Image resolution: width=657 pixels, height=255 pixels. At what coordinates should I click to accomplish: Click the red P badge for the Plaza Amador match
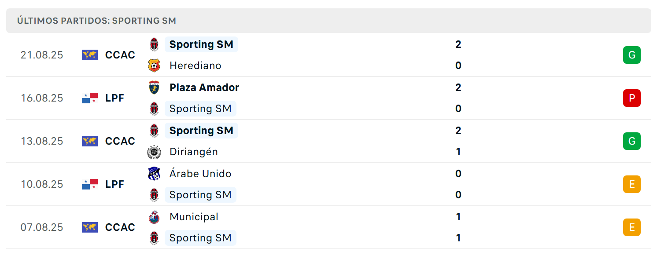(632, 98)
